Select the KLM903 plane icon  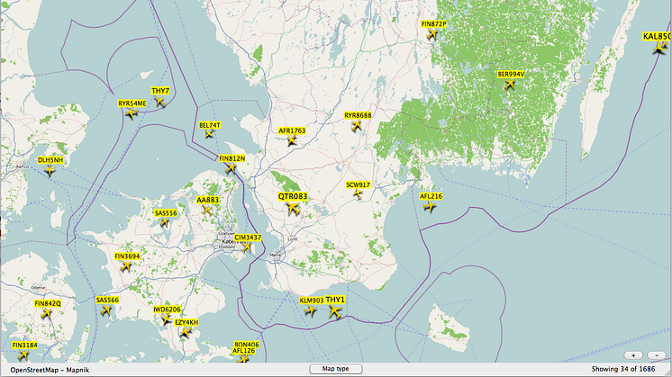(x=311, y=311)
